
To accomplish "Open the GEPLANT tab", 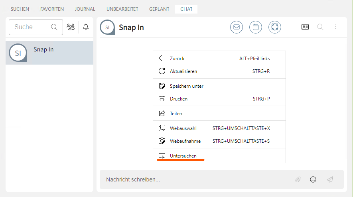I will (159, 9).
